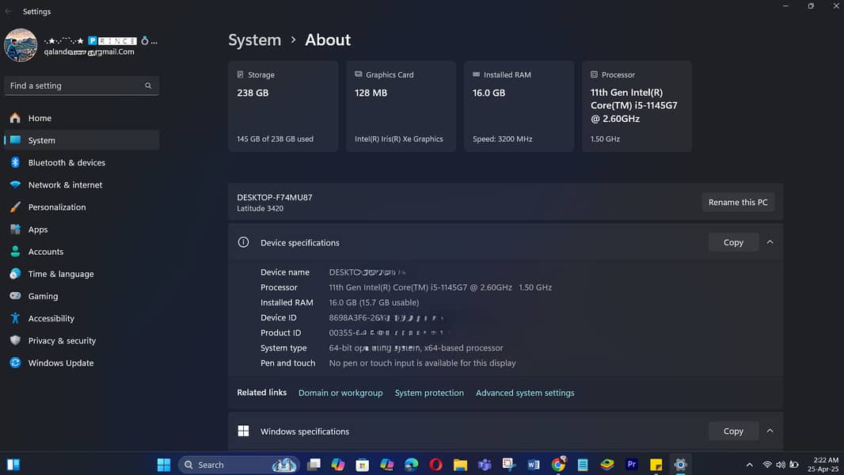Go back using the Settings back arrow
The height and width of the screenshot is (475, 844).
[8, 11]
